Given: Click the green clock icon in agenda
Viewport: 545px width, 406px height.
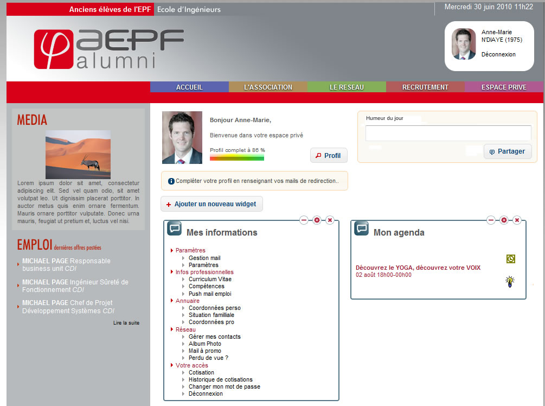Looking at the screenshot, I should pos(510,259).
